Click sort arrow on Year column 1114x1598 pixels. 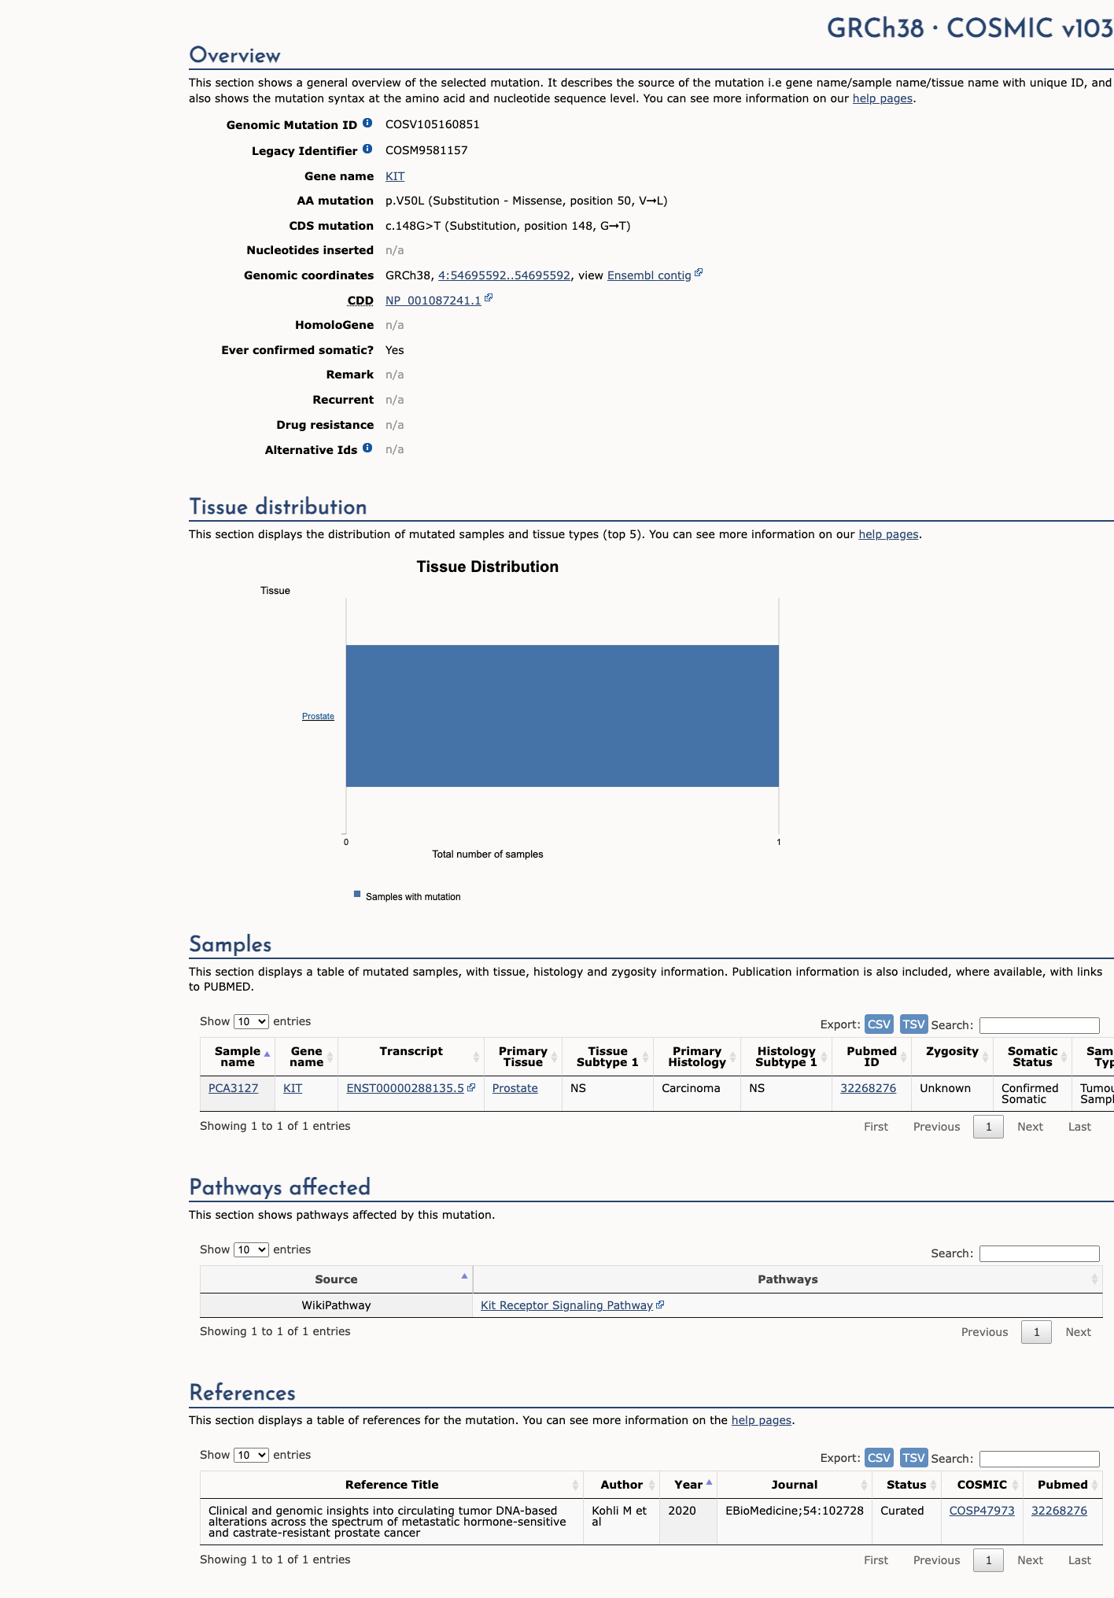pos(710,1482)
